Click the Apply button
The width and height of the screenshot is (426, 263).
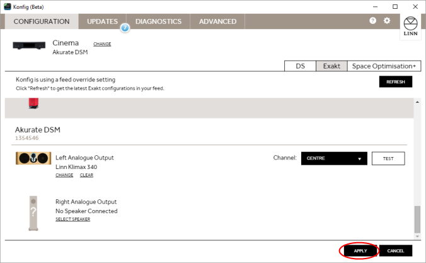point(360,251)
